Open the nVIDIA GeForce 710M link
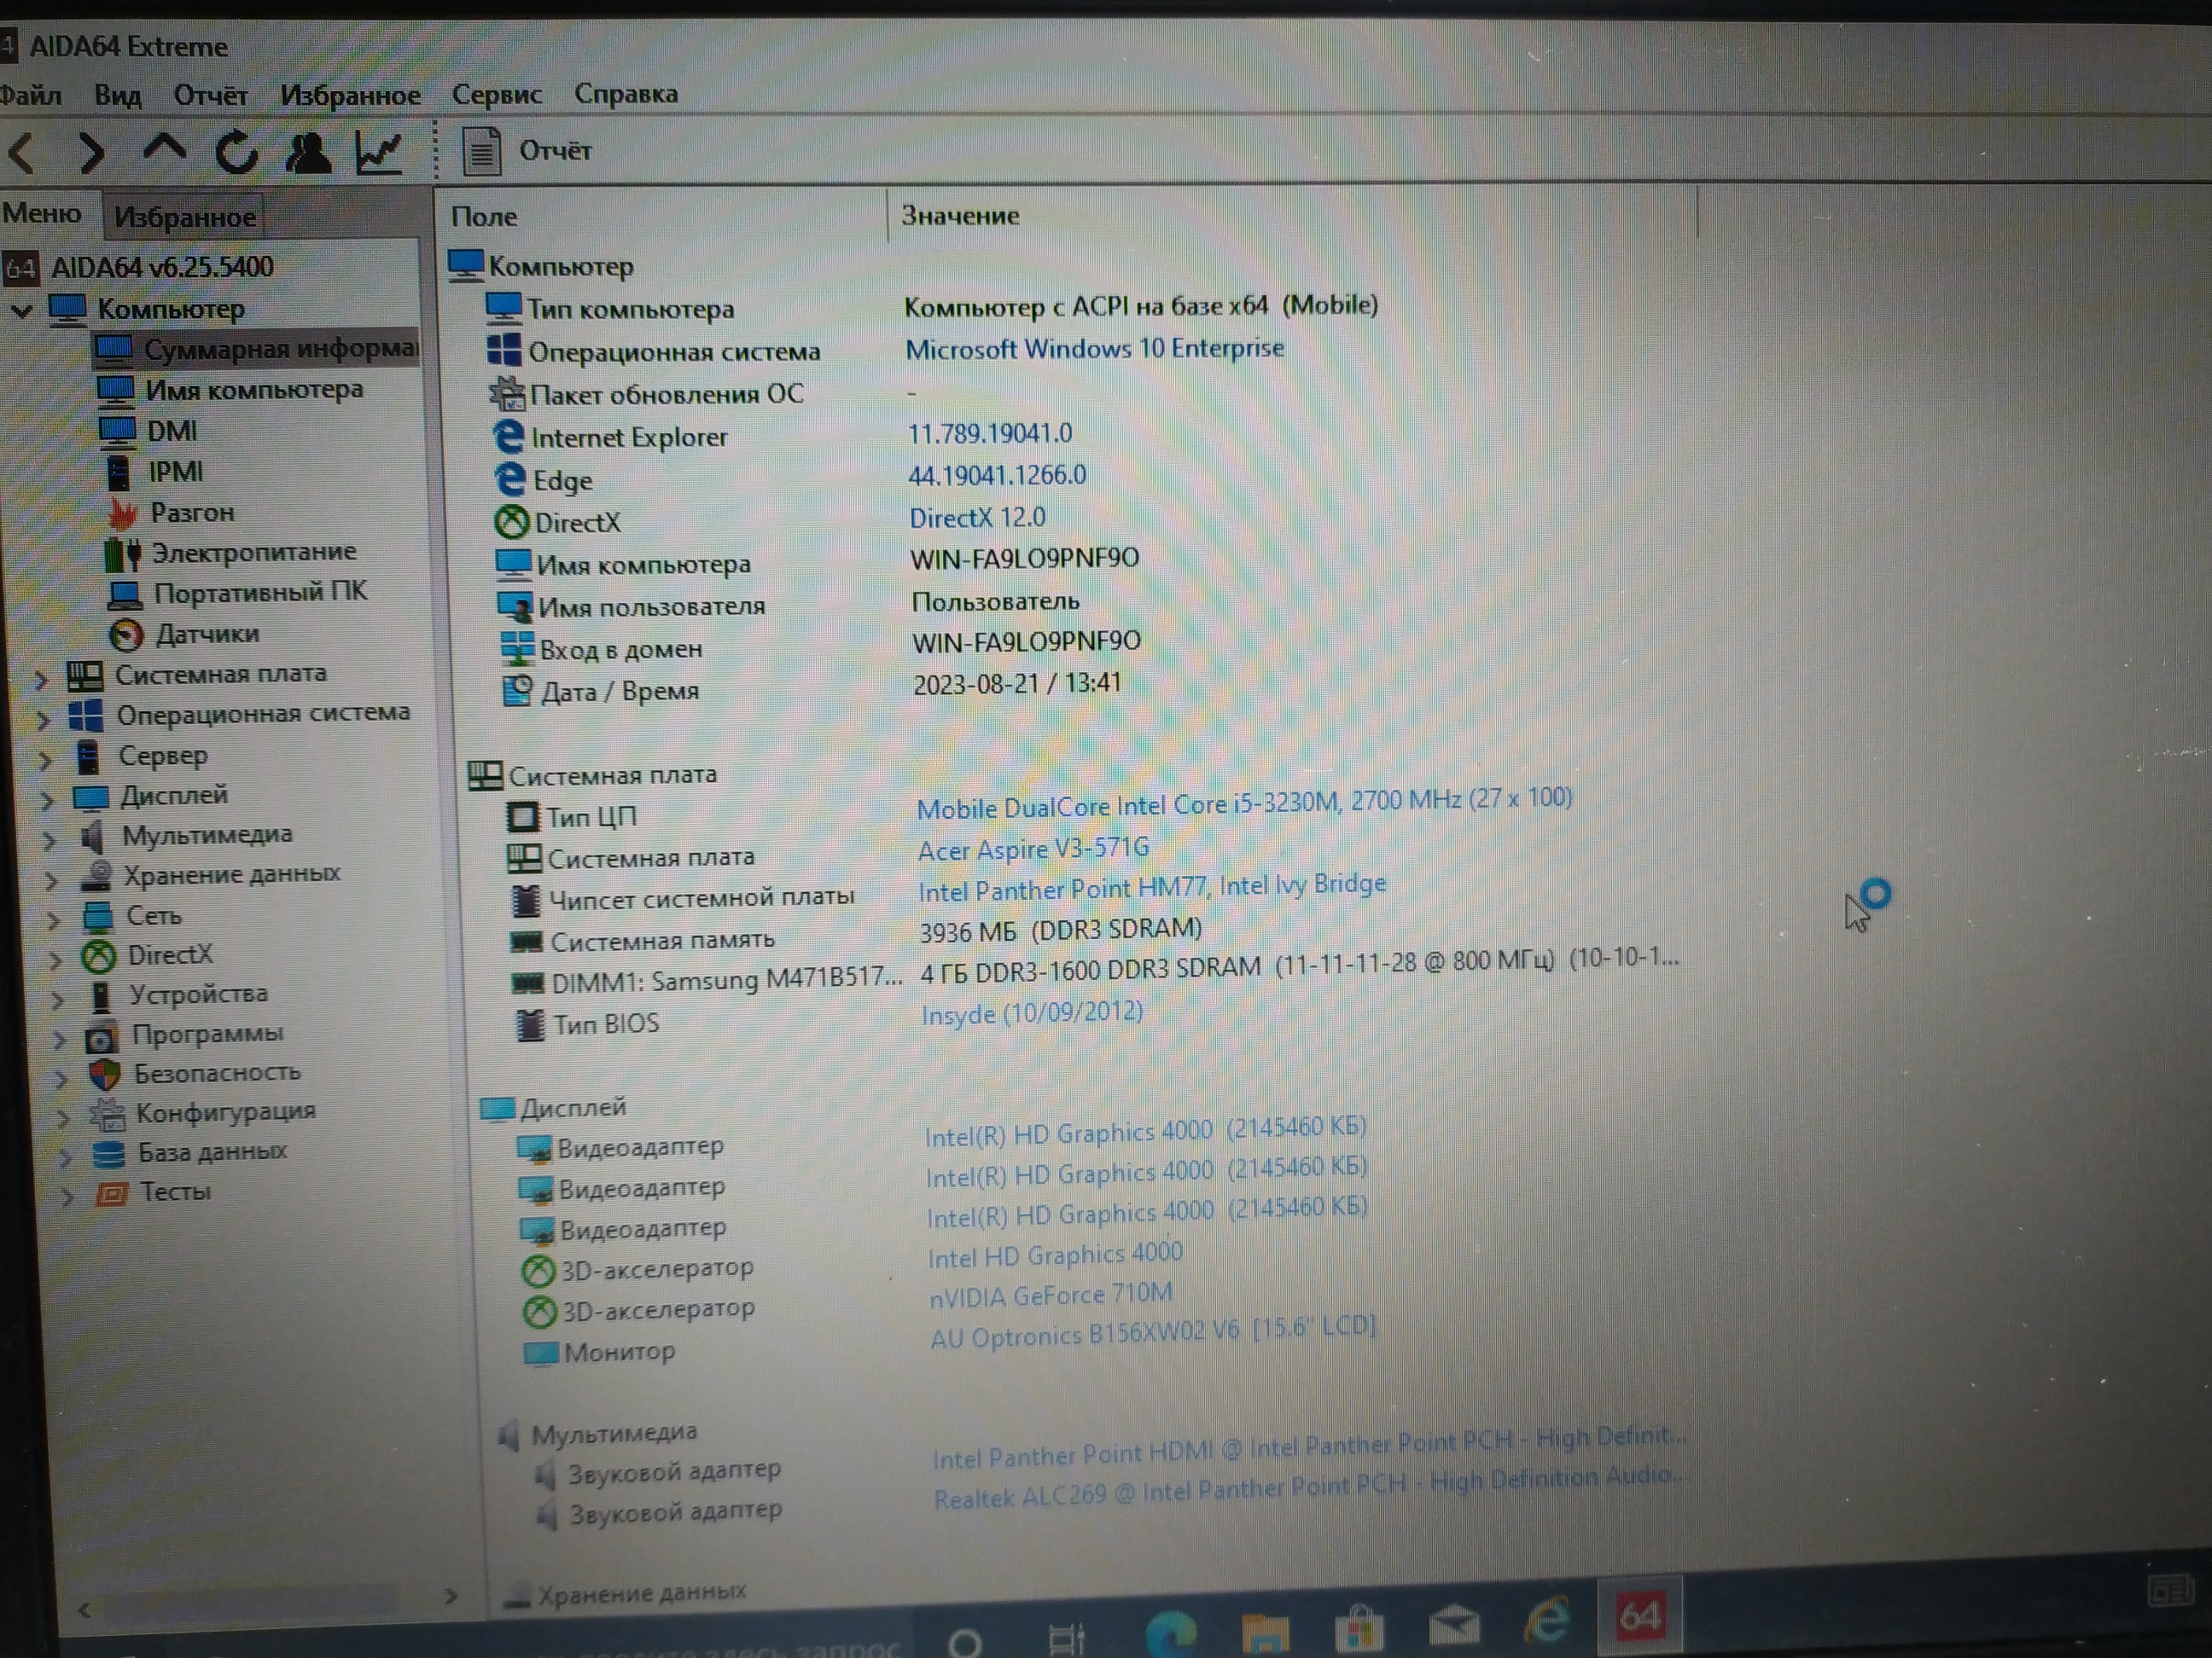 [x=1051, y=1296]
